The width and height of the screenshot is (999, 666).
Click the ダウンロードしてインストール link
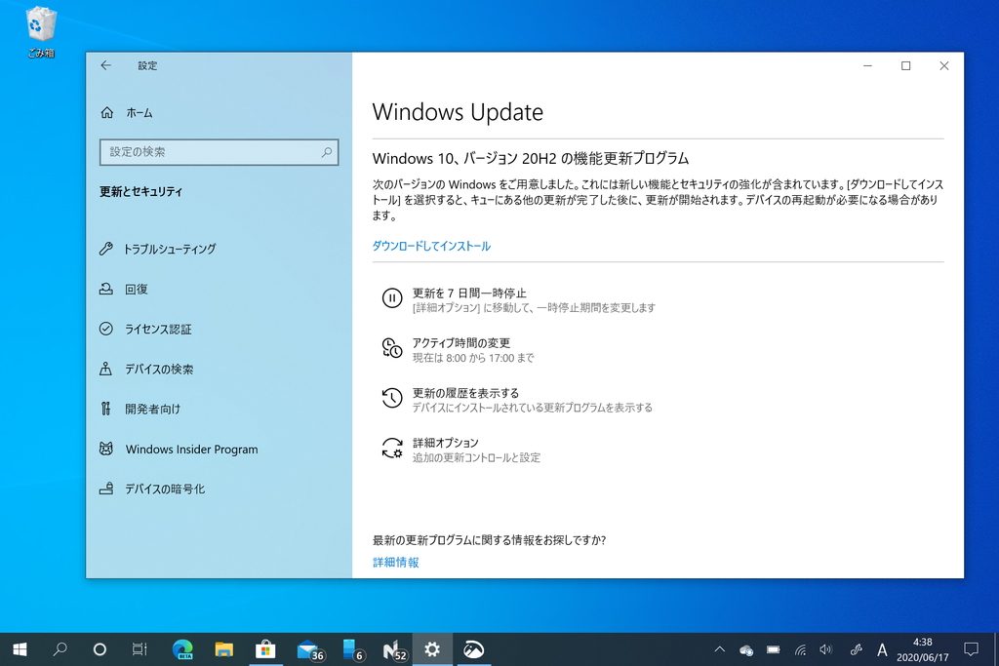click(431, 245)
